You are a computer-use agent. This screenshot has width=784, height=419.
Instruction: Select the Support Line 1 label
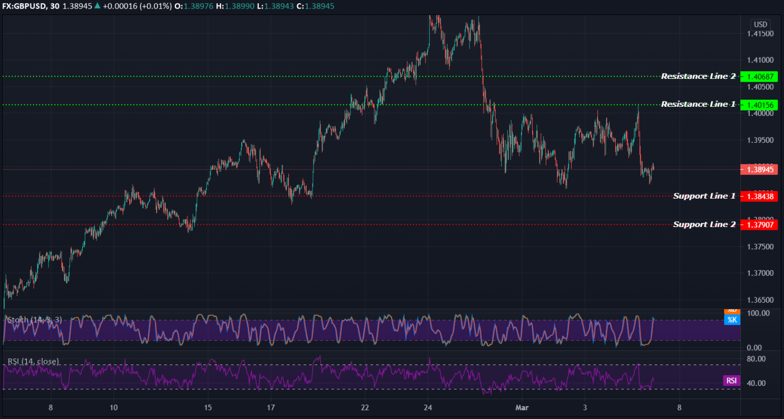(x=704, y=196)
